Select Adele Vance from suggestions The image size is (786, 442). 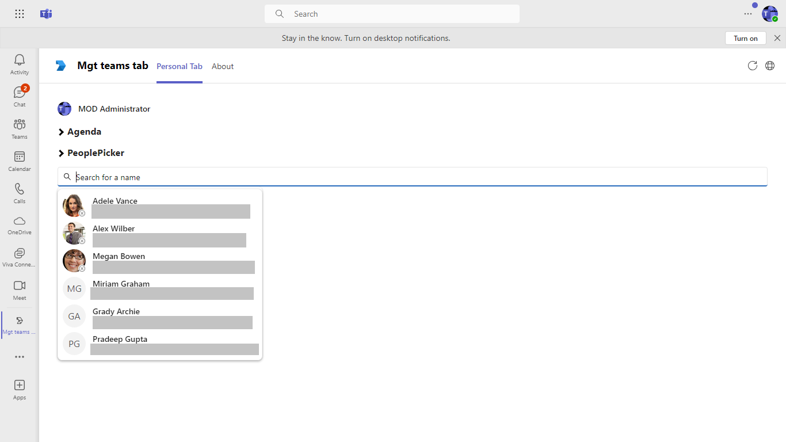[x=160, y=205]
